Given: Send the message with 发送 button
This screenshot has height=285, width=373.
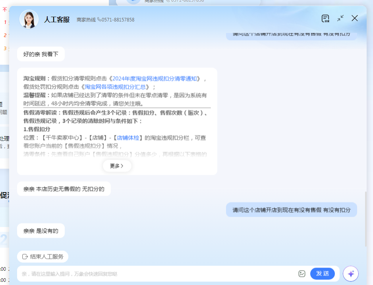Looking at the screenshot, I should pos(322,273).
